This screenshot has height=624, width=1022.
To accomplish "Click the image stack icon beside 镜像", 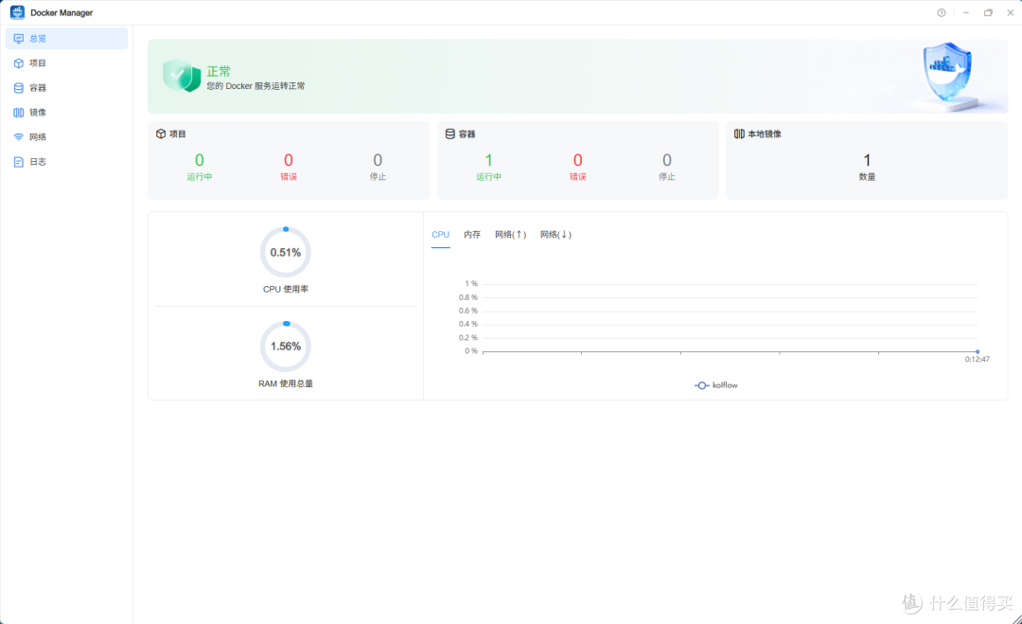I will tap(18, 113).
